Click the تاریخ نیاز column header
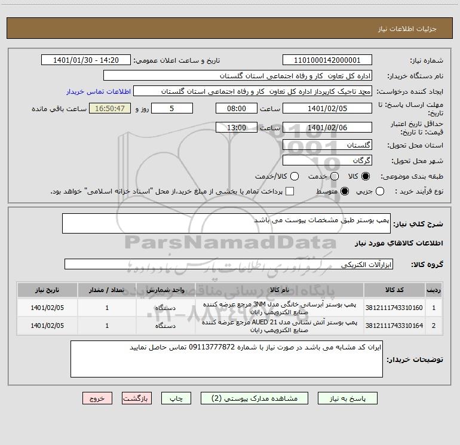Viewport: 460px width, 445px height. click(47, 290)
